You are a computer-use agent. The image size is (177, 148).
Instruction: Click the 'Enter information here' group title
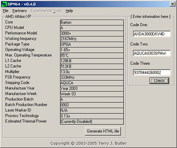tap(151, 17)
